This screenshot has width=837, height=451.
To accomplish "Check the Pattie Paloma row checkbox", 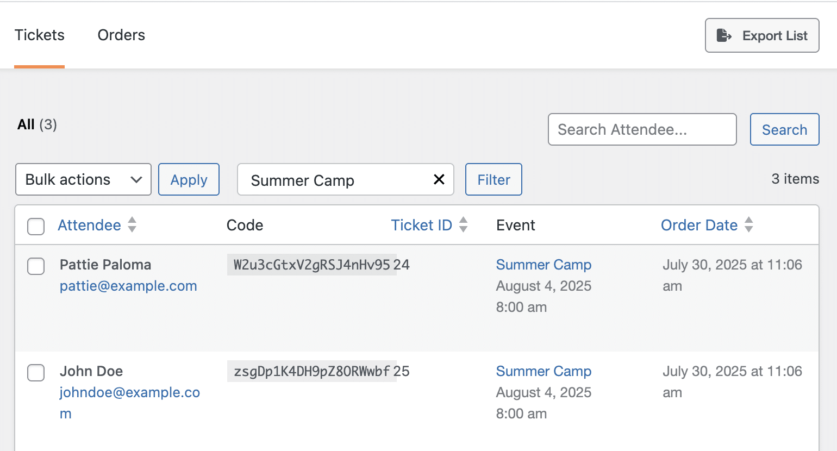I will (x=36, y=266).
